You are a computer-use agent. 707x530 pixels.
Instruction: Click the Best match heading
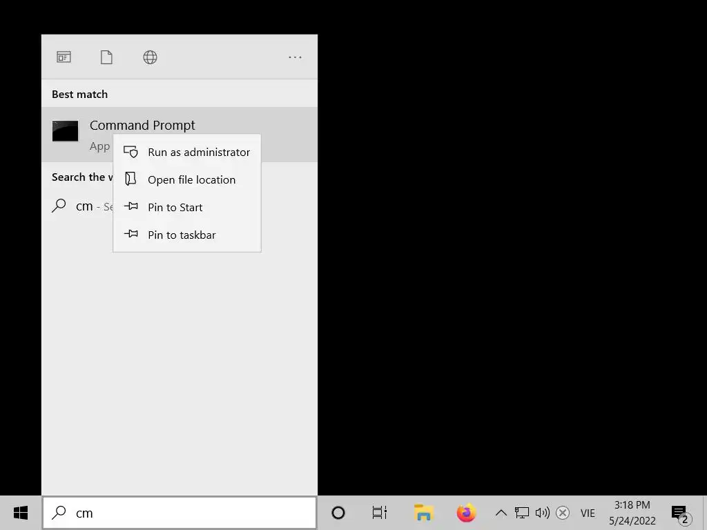click(x=80, y=94)
